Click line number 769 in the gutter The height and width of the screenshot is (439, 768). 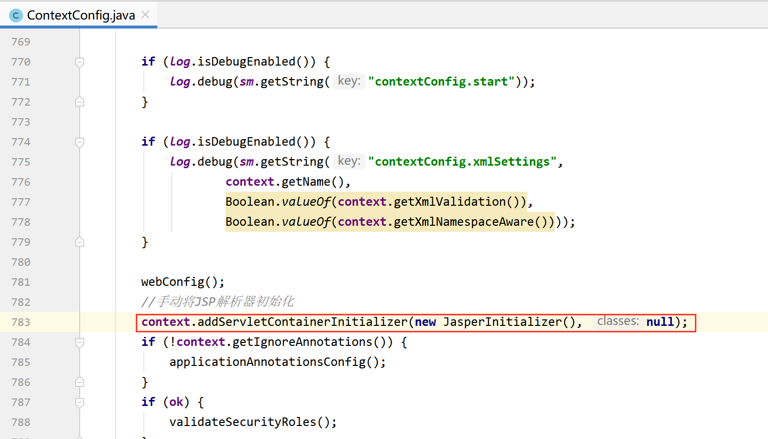pyautogui.click(x=21, y=42)
